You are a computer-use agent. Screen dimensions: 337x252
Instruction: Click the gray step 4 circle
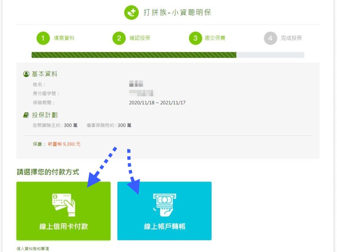coord(270,38)
